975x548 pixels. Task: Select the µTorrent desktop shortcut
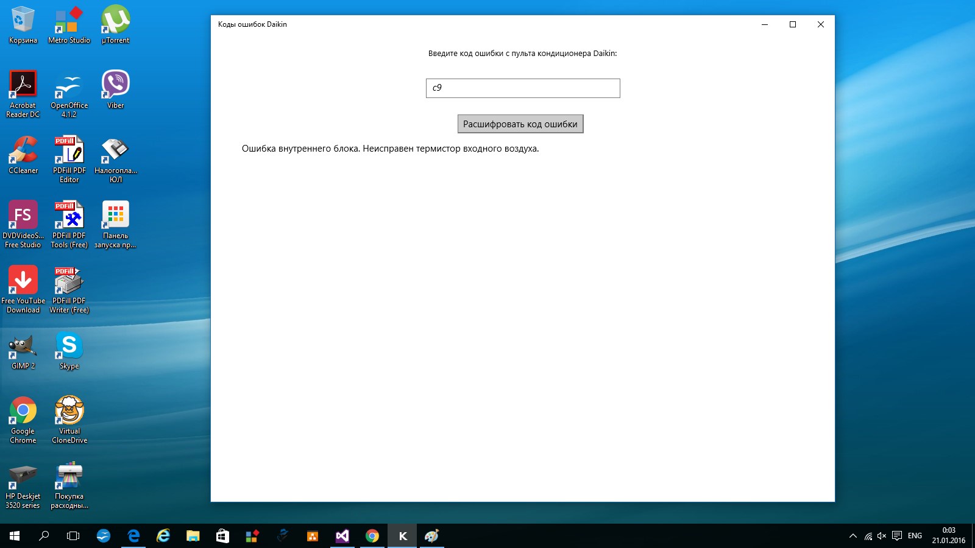pos(115,25)
